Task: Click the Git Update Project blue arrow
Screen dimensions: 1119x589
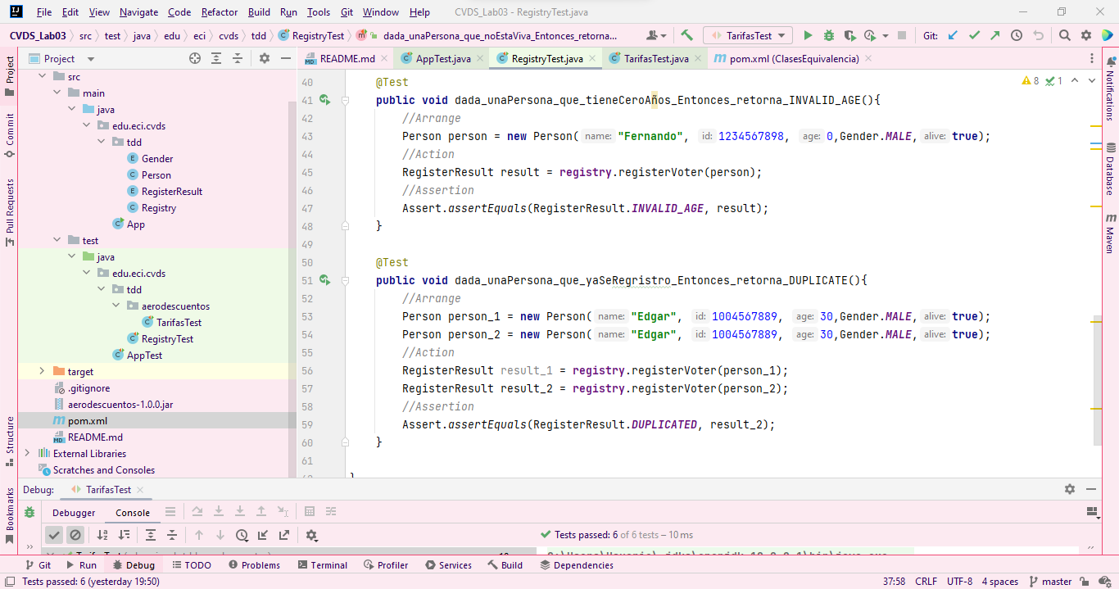Action: (953, 36)
